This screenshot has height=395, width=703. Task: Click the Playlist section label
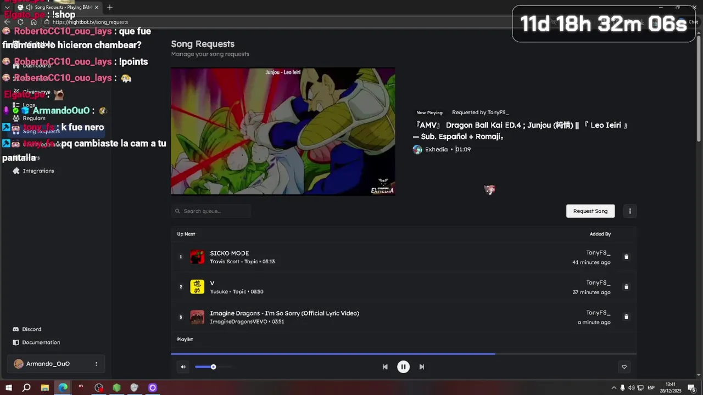point(185,340)
